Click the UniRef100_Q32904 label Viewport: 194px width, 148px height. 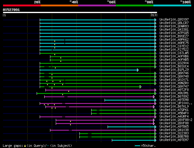174,63
